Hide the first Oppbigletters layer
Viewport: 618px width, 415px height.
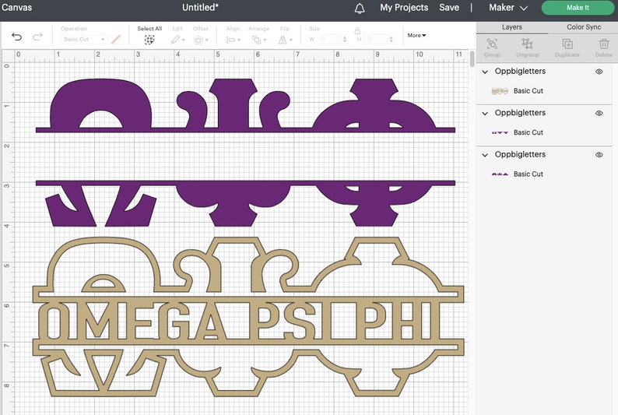click(x=599, y=72)
